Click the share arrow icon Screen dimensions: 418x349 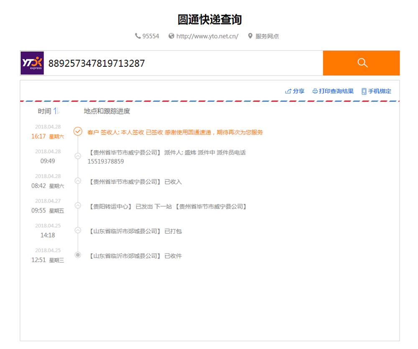(288, 91)
